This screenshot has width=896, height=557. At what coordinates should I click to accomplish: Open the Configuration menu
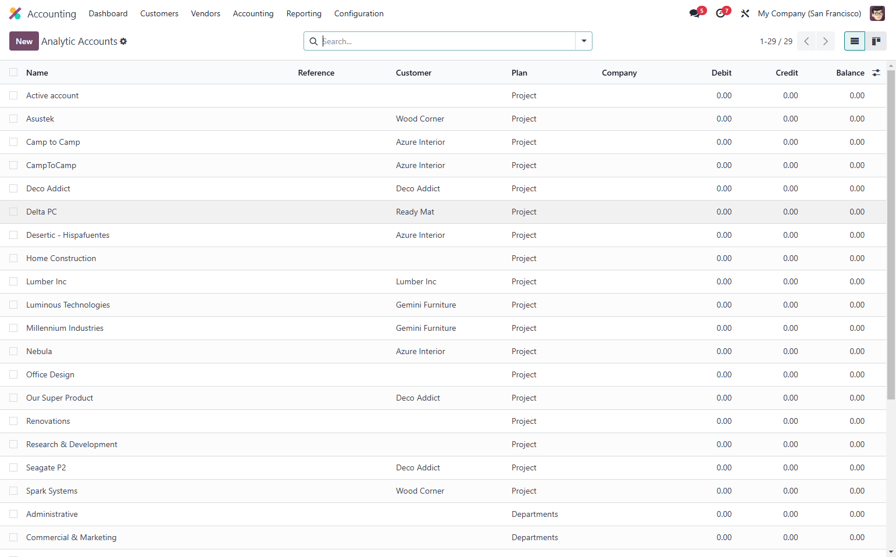point(359,13)
